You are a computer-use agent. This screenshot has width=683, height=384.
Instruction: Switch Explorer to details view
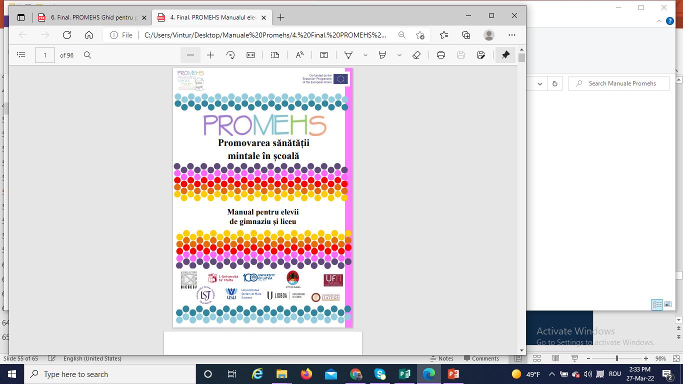657,304
